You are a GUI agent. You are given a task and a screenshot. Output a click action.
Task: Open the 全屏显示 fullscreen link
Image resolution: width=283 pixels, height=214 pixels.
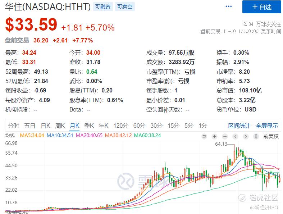pyautogui.click(x=267, y=126)
